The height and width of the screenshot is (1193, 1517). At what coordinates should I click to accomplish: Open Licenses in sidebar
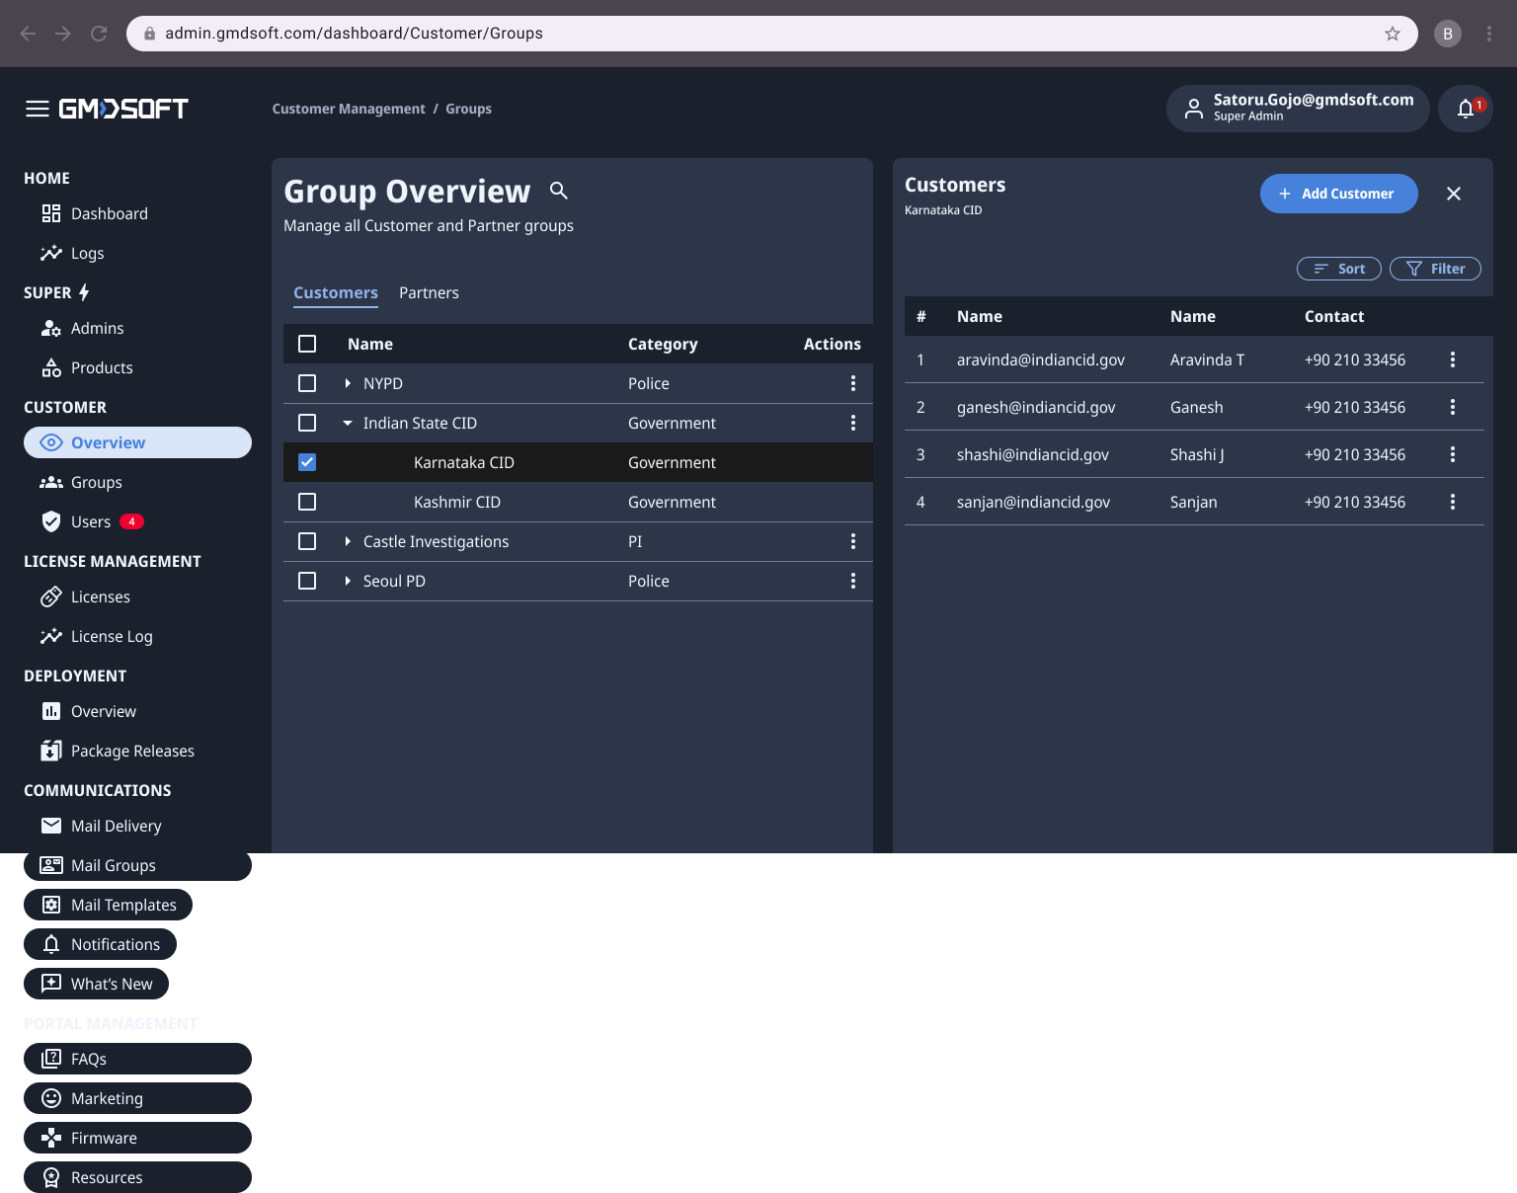(137, 596)
